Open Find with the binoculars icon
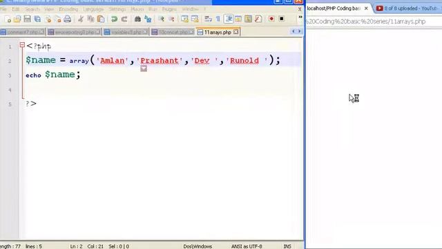442x249 pixels. tap(137, 19)
